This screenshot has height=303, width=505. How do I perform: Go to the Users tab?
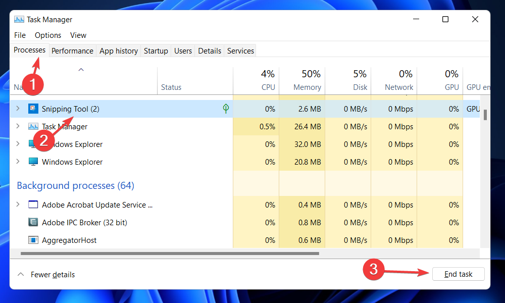[x=183, y=51]
